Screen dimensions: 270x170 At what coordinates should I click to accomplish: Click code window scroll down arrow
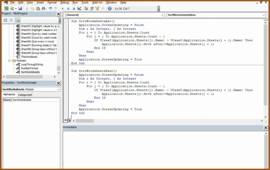265,117
